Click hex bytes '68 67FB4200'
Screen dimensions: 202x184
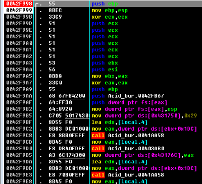[67, 96]
